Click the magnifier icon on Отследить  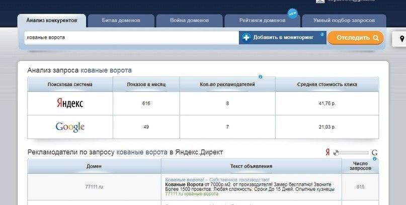click(x=376, y=38)
